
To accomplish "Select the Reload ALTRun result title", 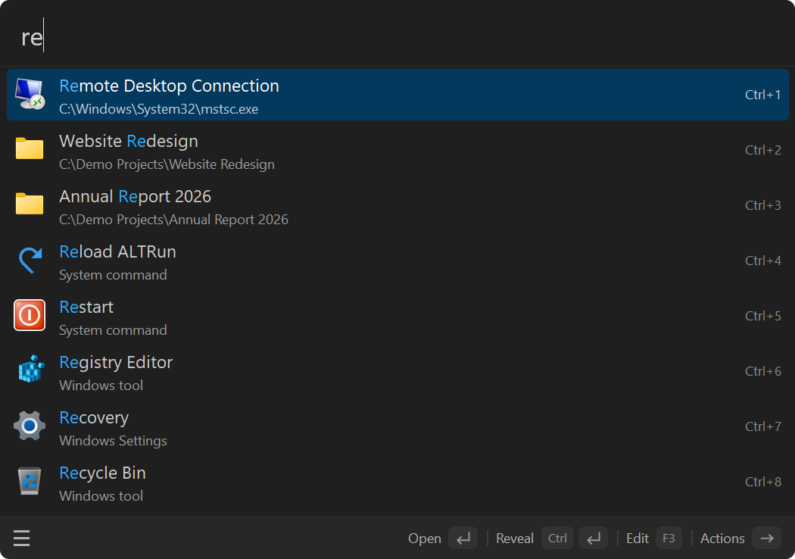I will 117,251.
